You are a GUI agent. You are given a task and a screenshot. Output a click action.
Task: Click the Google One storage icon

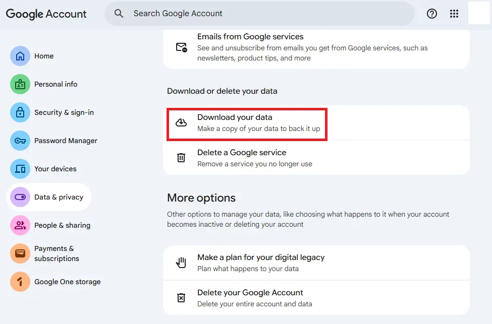tap(20, 282)
